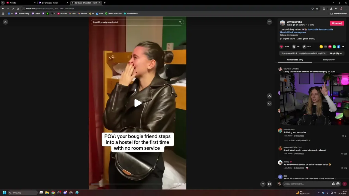
Task: Close the TikTok video viewer with X
Action: (5, 22)
